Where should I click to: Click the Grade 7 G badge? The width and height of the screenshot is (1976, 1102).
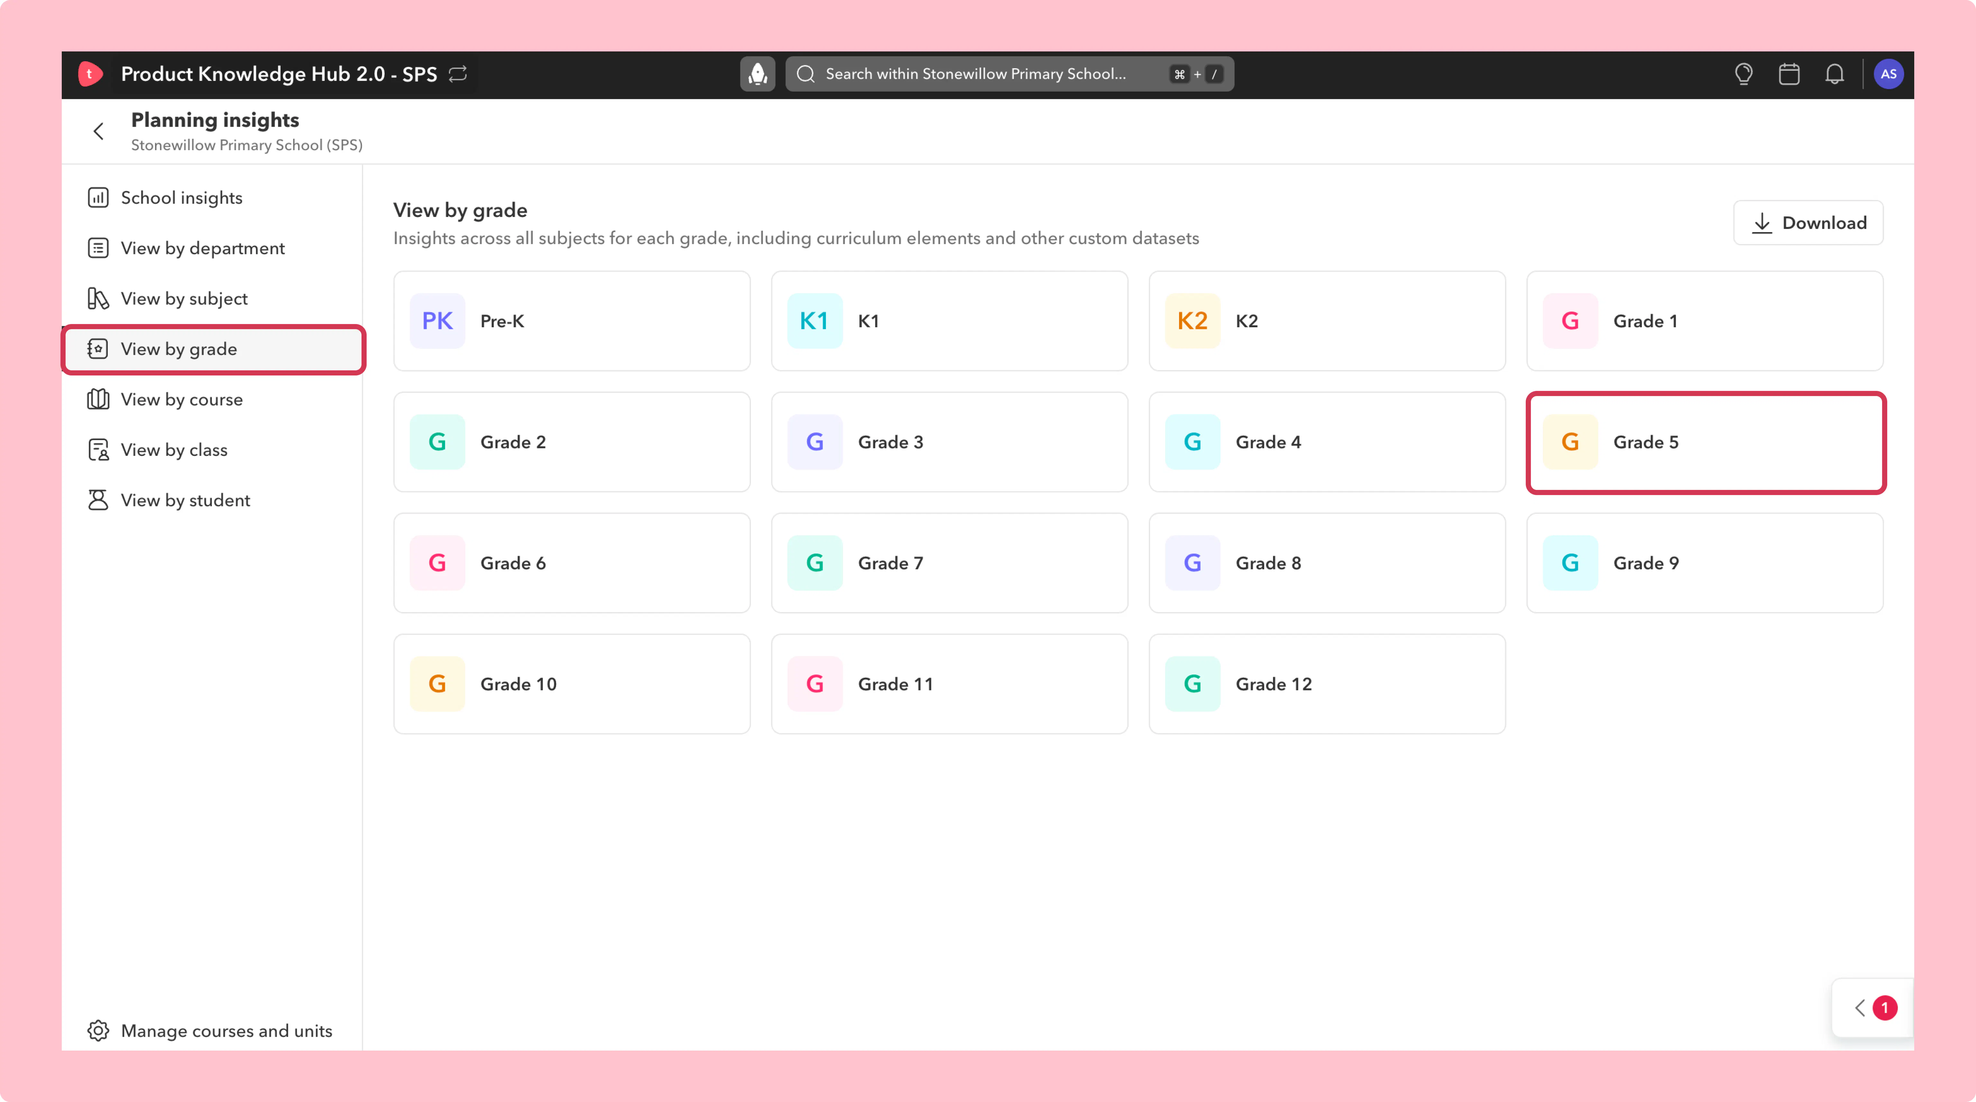click(x=815, y=563)
